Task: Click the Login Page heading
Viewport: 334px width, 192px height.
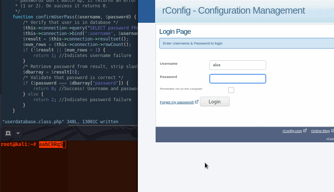Action: pyautogui.click(x=175, y=32)
